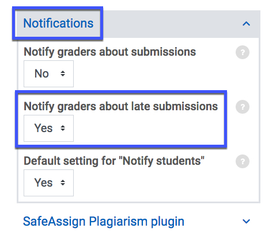Select the Yes value under Notify students

point(43,183)
